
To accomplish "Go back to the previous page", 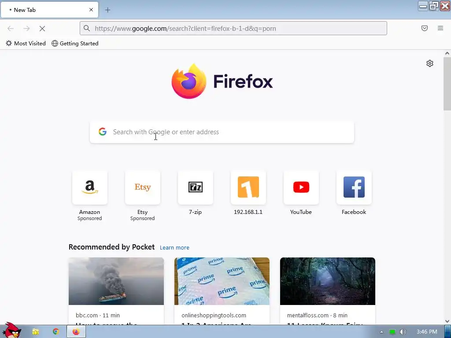I will point(11,29).
